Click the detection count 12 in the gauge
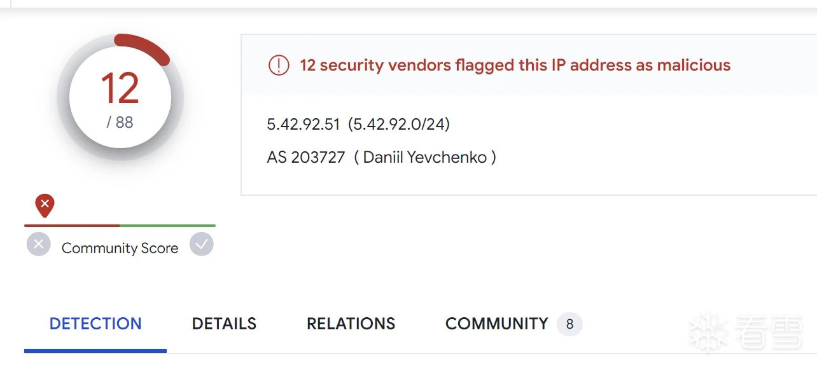Image resolution: width=817 pixels, height=370 pixels. click(120, 88)
